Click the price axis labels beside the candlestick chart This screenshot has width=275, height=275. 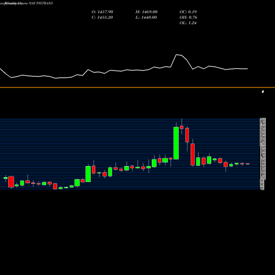(x=263, y=154)
